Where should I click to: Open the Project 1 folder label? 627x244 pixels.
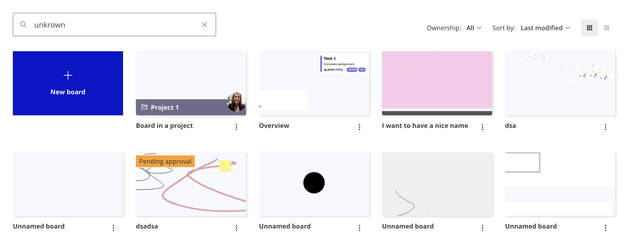click(x=165, y=107)
